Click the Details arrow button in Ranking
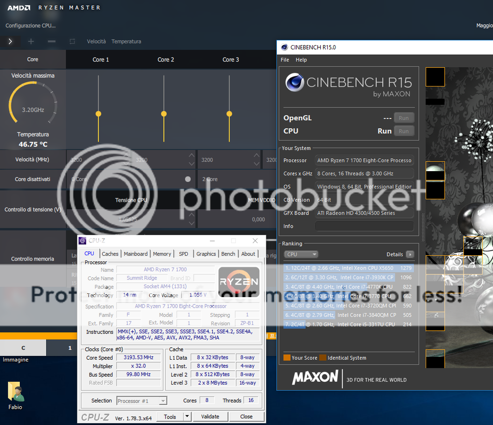This screenshot has height=425, width=493. [410, 254]
